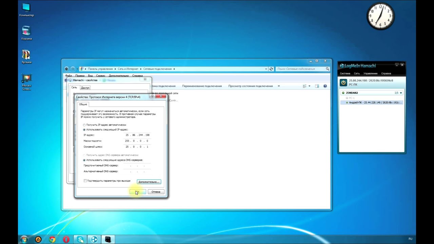Click the Предпочитаемый DNS-сервер field

[137, 166]
